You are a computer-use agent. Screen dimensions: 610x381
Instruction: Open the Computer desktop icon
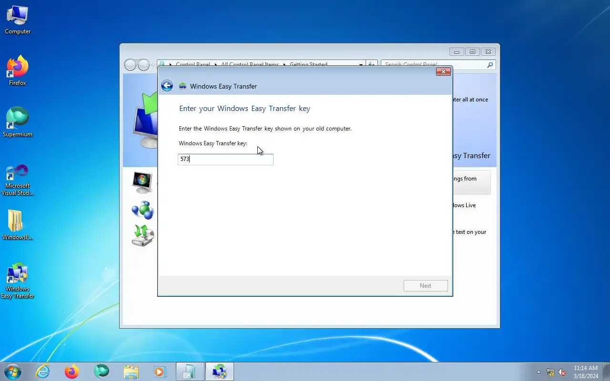(18, 20)
